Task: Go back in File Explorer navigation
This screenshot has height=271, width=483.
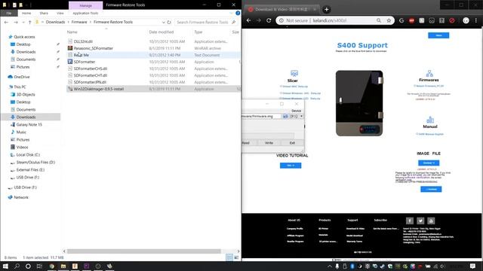Action: [x=6, y=22]
